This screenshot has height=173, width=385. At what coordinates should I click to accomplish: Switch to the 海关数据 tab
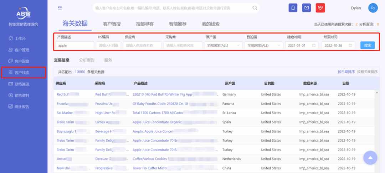[x=75, y=23]
